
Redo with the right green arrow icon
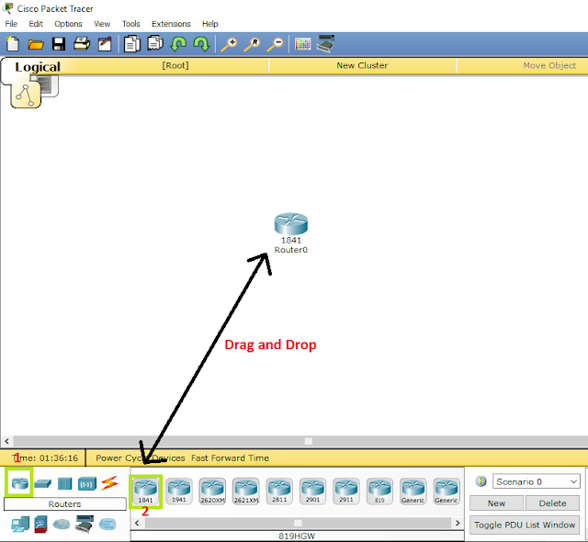[x=202, y=44]
